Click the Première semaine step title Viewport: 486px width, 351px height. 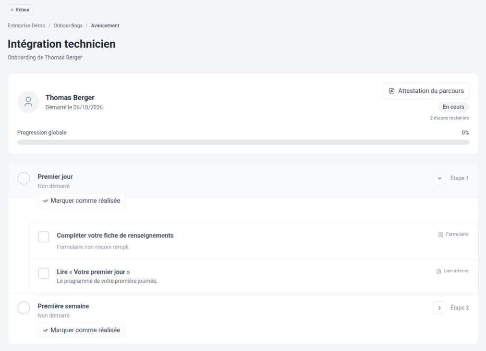tap(63, 306)
